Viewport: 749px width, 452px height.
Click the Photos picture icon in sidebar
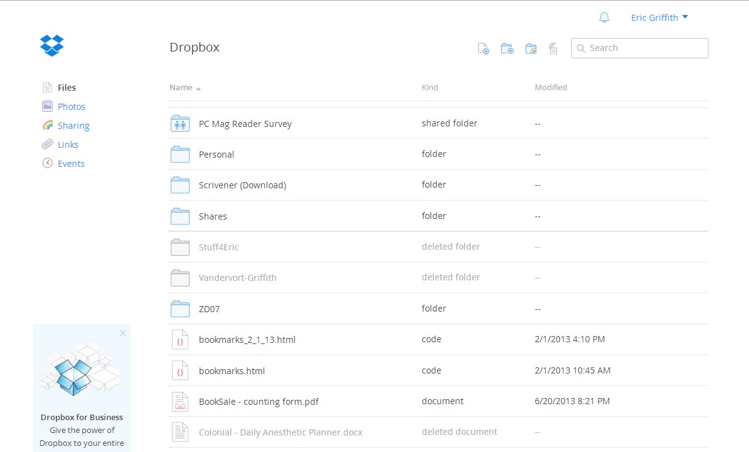(x=47, y=106)
